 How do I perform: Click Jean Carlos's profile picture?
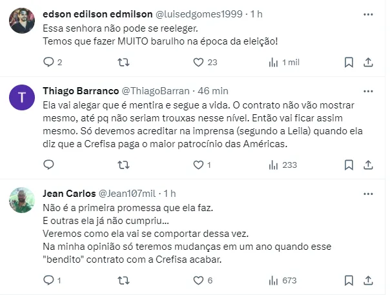coord(22,200)
